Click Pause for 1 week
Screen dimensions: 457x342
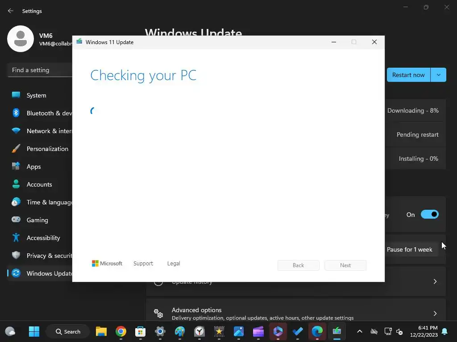(410, 249)
